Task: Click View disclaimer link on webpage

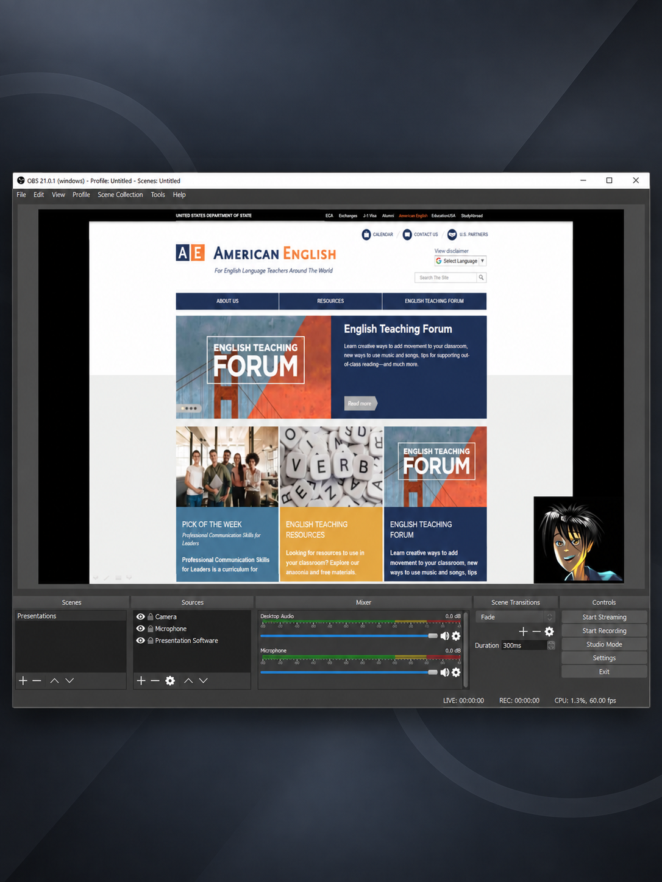Action: point(451,251)
